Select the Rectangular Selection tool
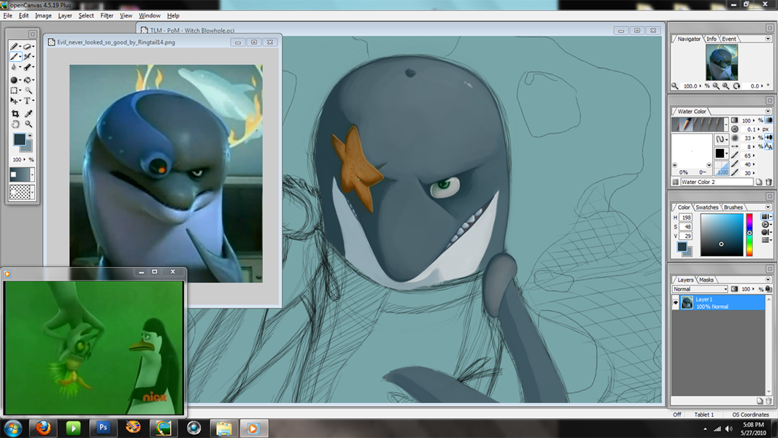 tap(15, 91)
